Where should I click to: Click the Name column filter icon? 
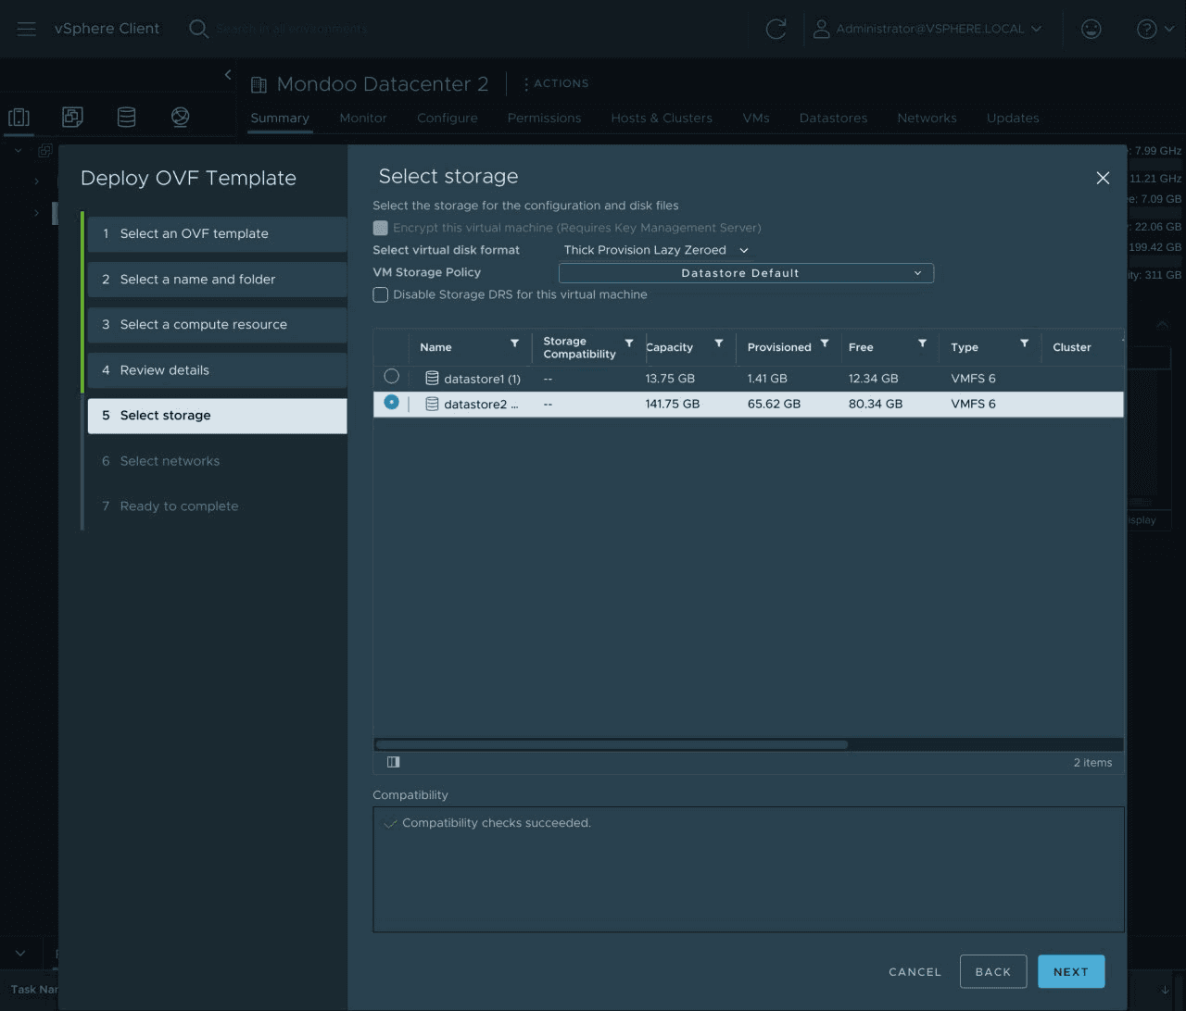point(514,343)
